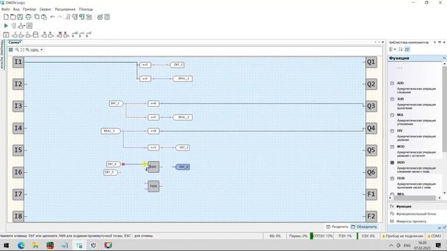Screen dimensions: 447x251
Task: Click the library horizontal scrollbar
Action: click(415, 198)
